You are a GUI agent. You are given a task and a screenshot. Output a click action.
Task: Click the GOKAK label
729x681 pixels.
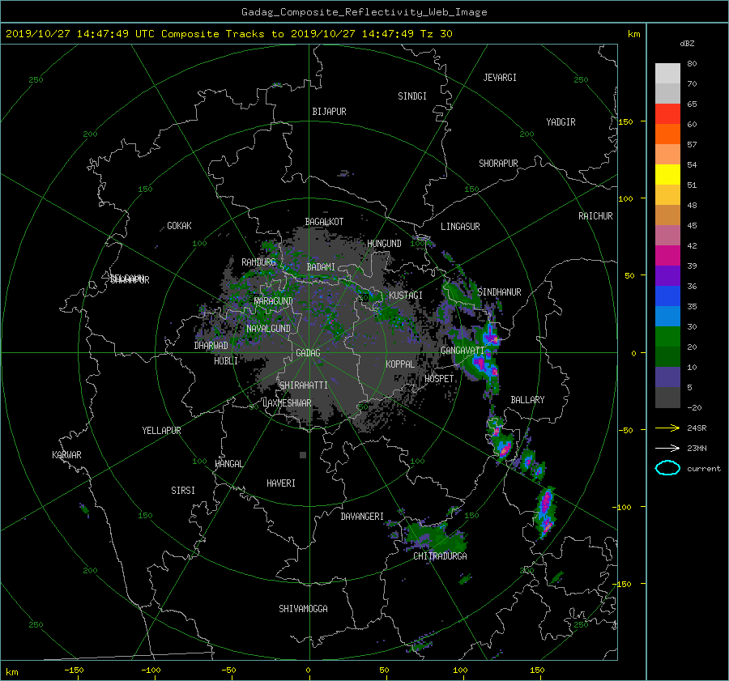coord(179,226)
